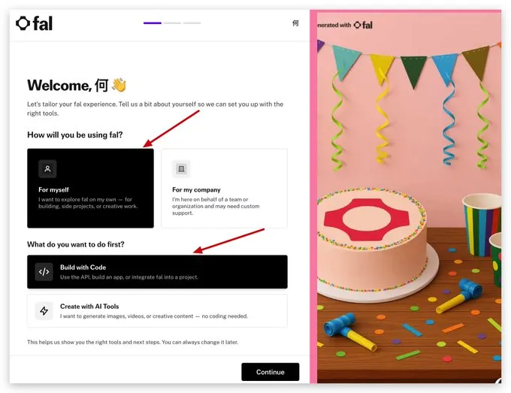This screenshot has width=511, height=393.
Task: Click the fal logo on the birthday image
Action: [363, 25]
